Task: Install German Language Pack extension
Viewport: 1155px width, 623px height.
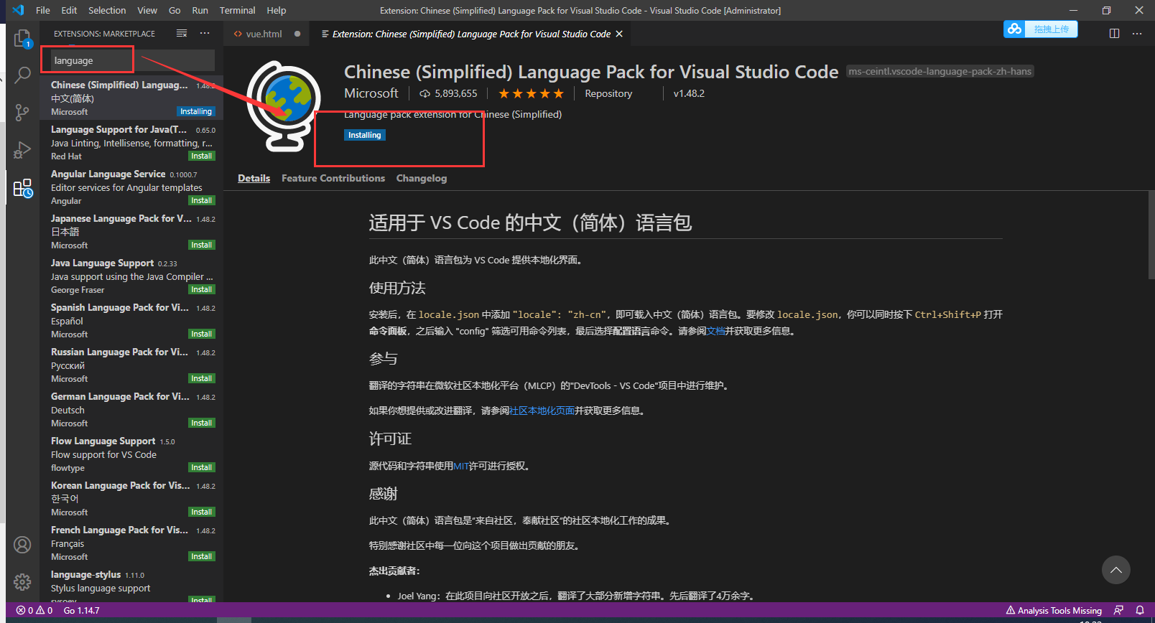Action: pyautogui.click(x=201, y=423)
